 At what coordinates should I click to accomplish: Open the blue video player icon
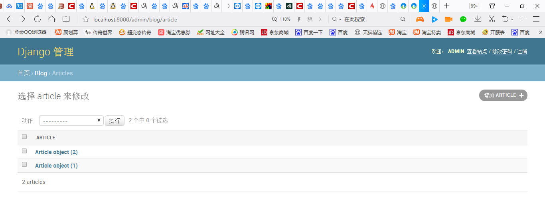click(434, 19)
